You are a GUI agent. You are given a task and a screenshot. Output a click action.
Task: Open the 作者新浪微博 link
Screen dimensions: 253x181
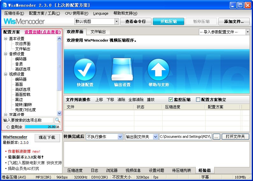(x=19, y=151)
